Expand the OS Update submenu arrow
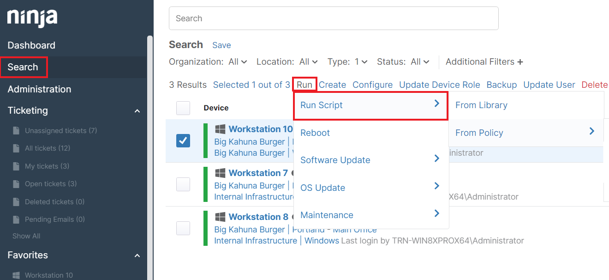The width and height of the screenshot is (609, 280). pyautogui.click(x=436, y=186)
